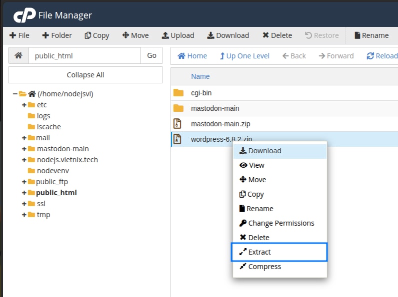Screen dimensions: 398x297
Task: Click Copy in the top toolbar
Action: [96, 35]
